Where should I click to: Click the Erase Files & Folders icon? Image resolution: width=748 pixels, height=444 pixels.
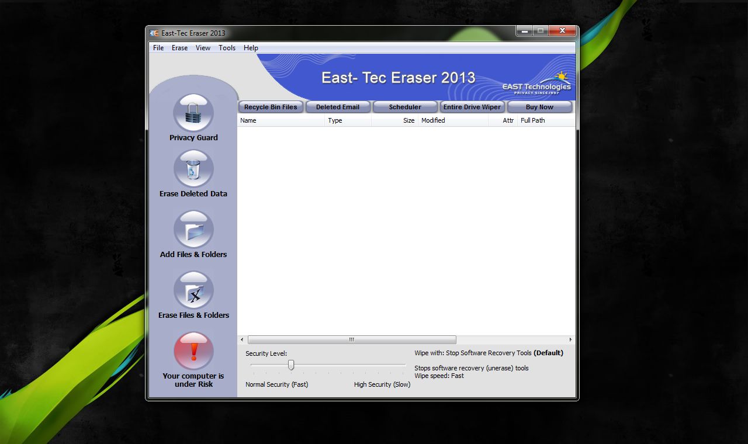[193, 290]
